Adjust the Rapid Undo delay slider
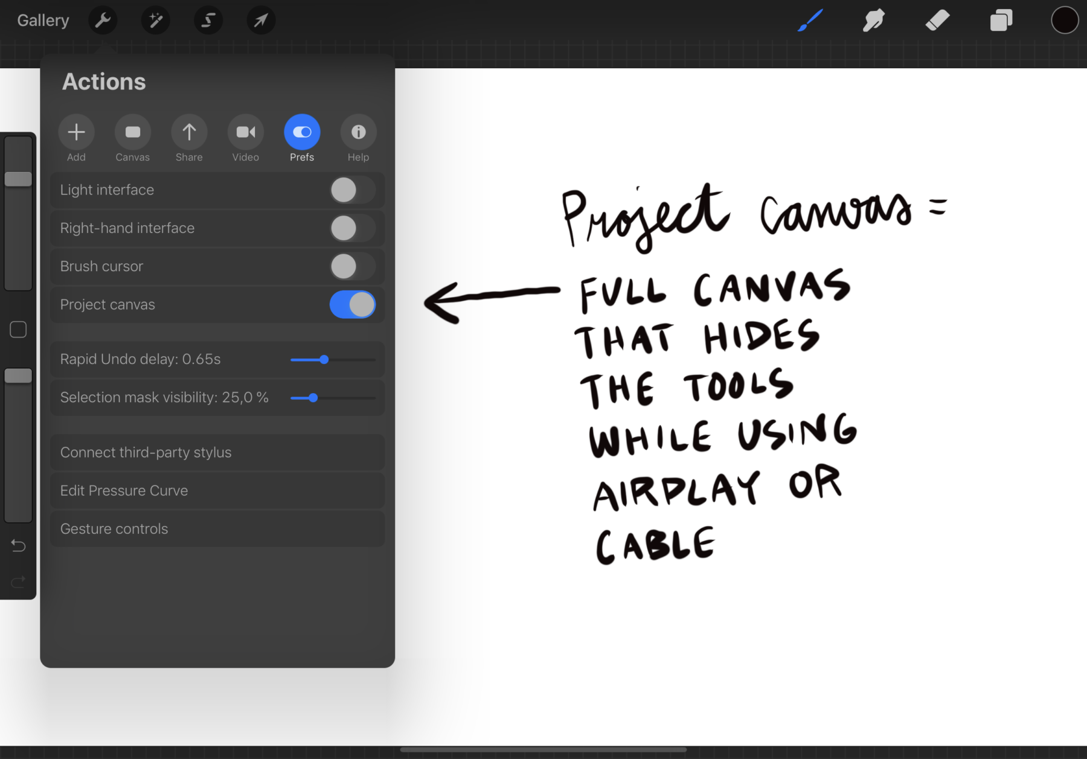This screenshot has height=759, width=1087. [x=333, y=359]
